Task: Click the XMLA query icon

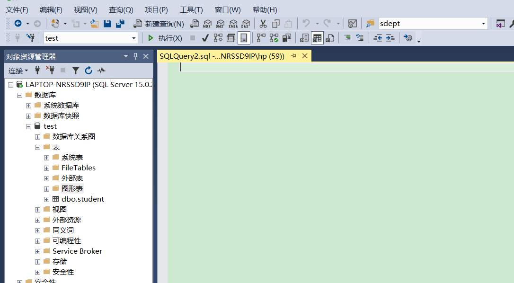Action: [x=233, y=24]
